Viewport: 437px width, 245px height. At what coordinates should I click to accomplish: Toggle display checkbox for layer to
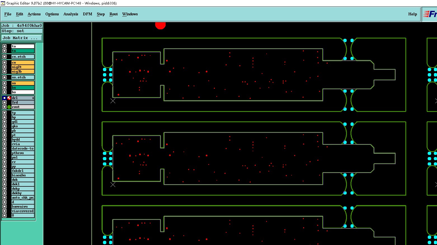4,46
